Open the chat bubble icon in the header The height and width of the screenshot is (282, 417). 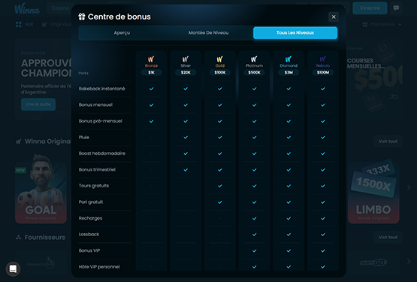pyautogui.click(x=396, y=8)
